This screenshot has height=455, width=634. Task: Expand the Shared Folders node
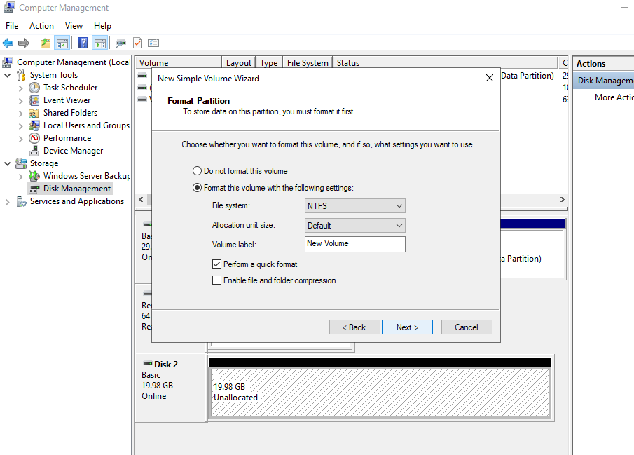pyautogui.click(x=20, y=114)
